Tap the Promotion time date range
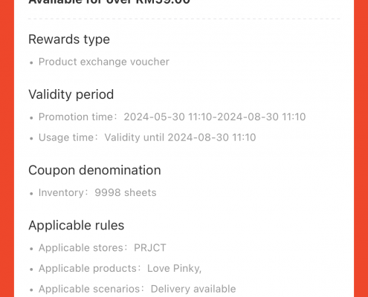 (215, 117)
